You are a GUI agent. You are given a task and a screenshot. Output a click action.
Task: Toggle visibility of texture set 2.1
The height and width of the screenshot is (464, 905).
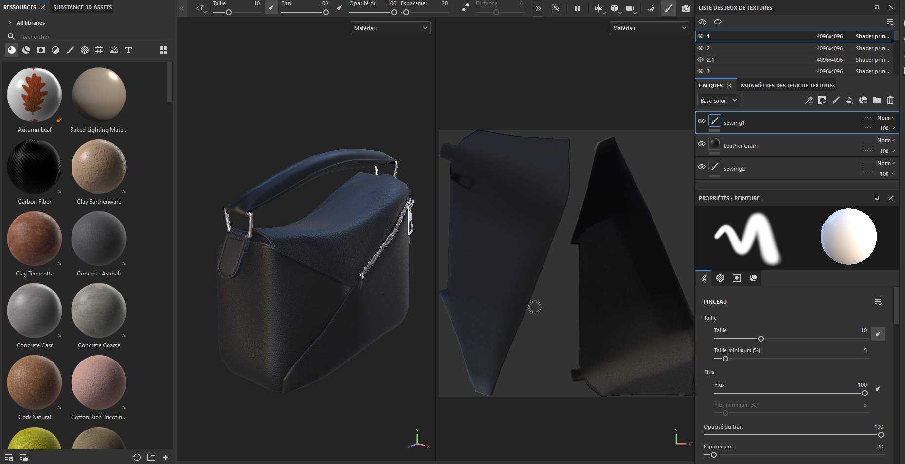(x=701, y=60)
